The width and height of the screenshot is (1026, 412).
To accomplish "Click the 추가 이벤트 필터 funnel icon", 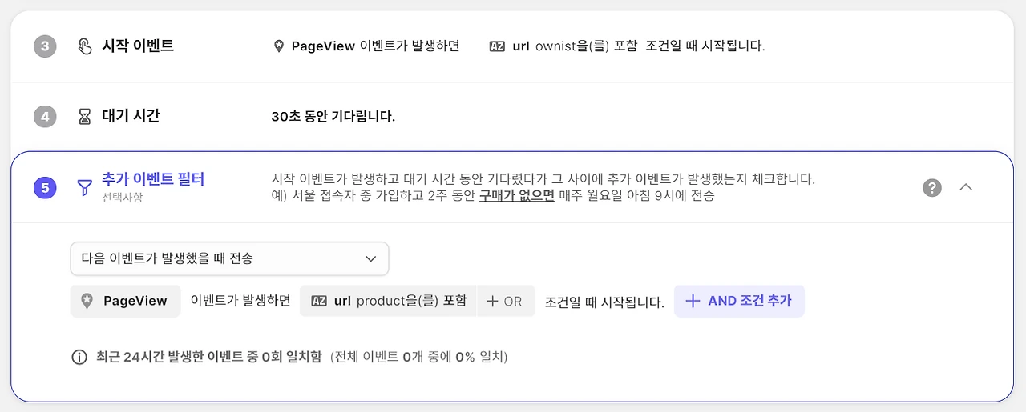I will coord(84,188).
